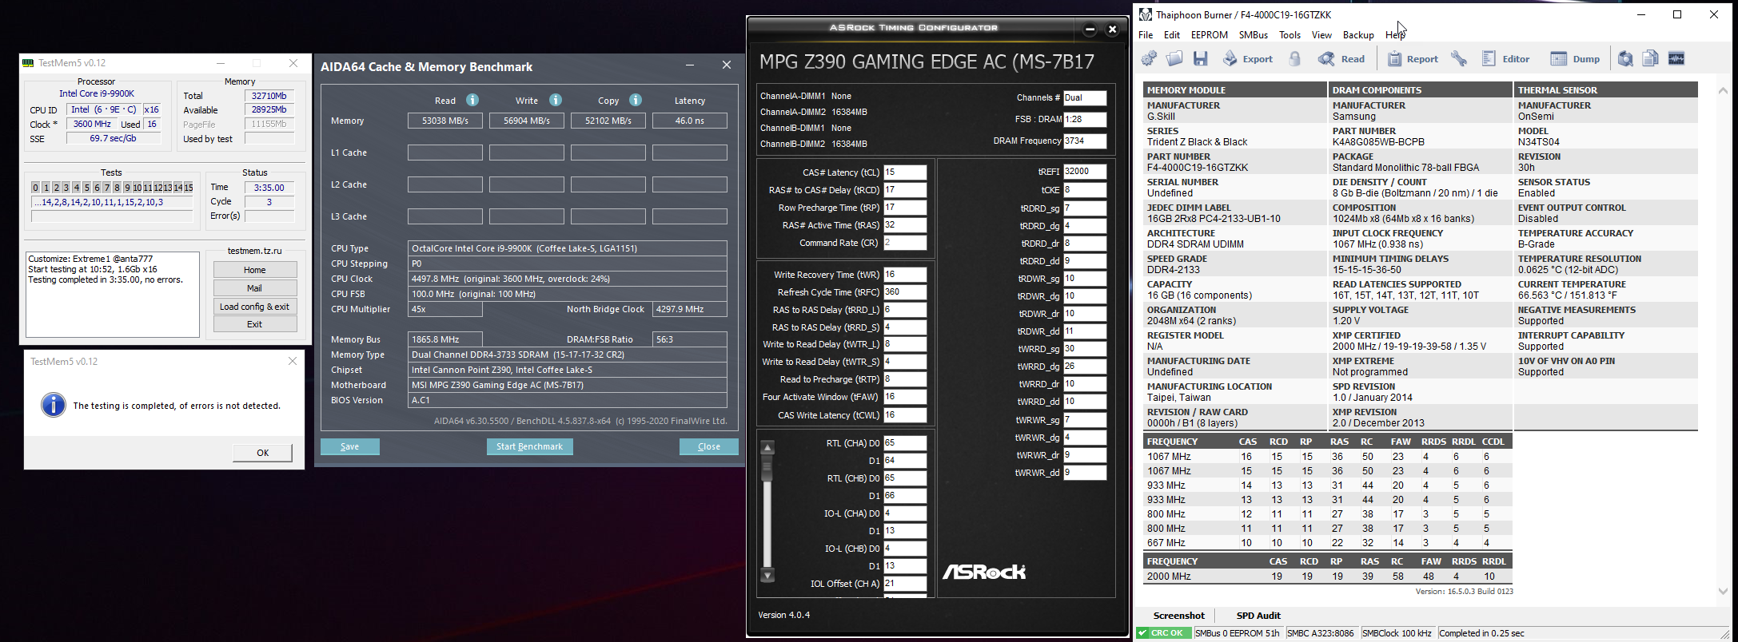Click the wrench icon in Thaiphoon toolbar
Viewport: 1738px width, 642px height.
1459,58
